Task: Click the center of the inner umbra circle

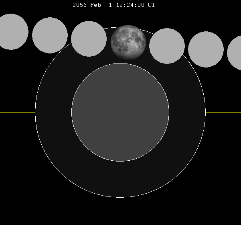Action: (x=120, y=112)
